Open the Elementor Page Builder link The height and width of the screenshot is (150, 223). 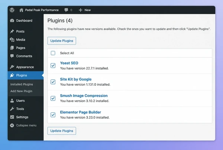click(x=81, y=112)
